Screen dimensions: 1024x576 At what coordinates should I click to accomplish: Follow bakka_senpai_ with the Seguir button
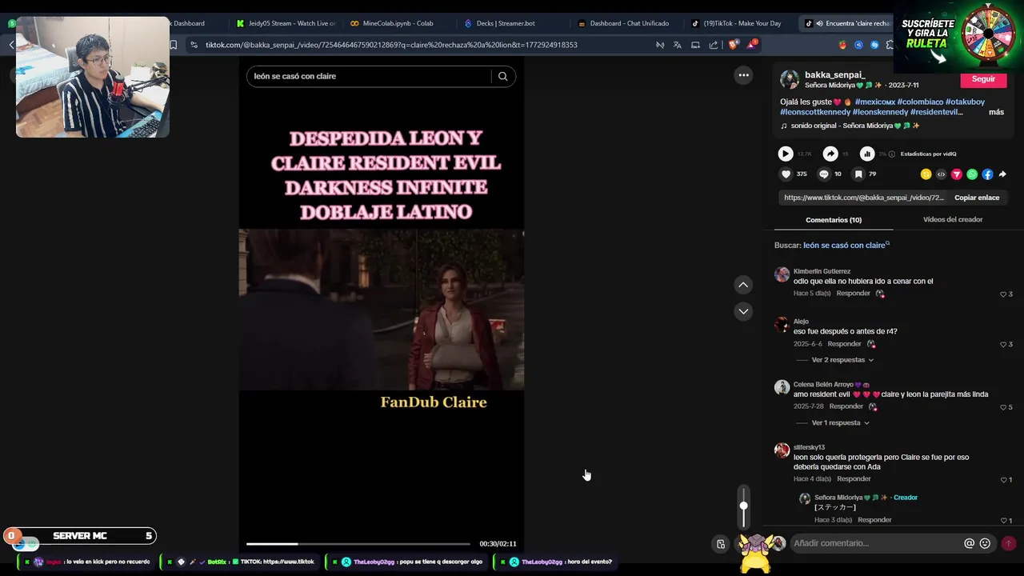pyautogui.click(x=983, y=79)
